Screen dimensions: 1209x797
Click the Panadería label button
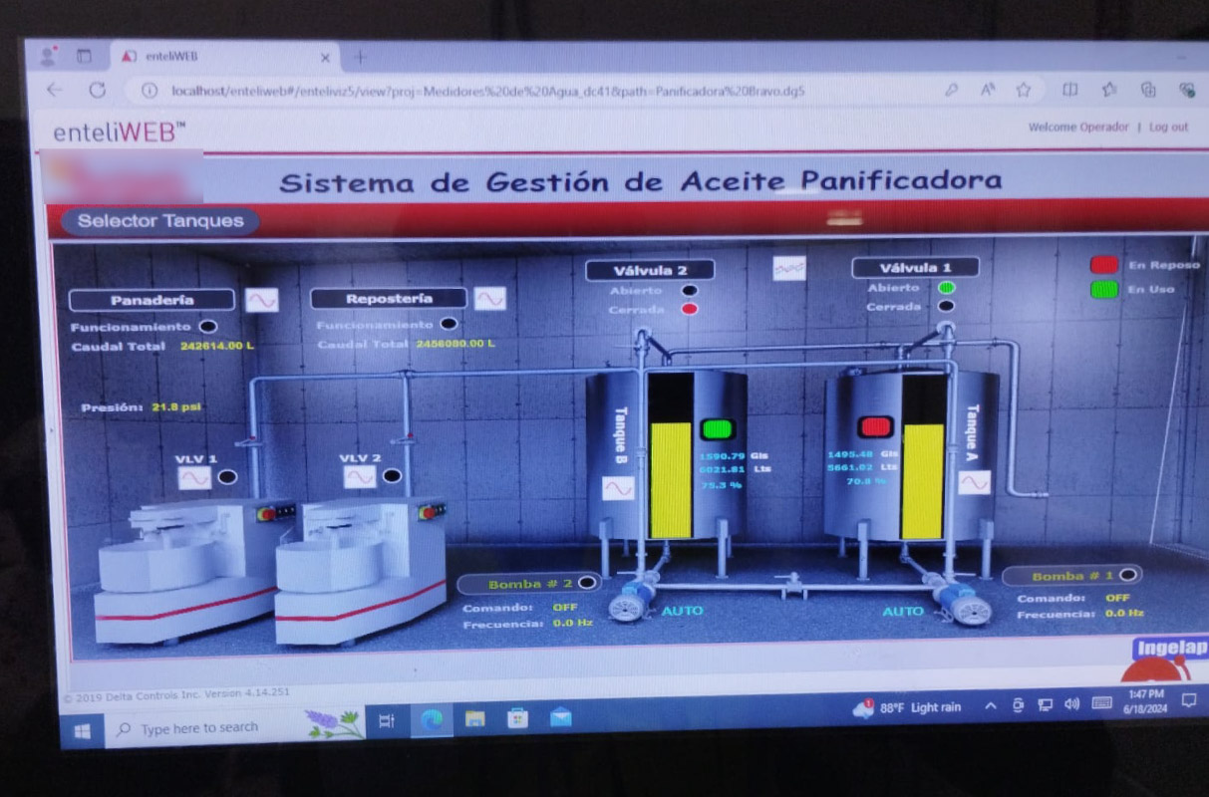click(x=152, y=300)
